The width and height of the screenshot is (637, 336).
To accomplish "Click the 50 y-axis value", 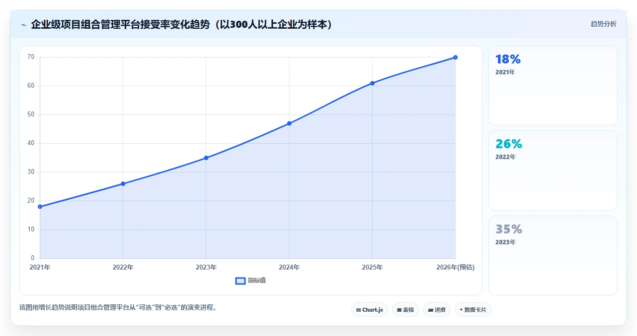I will click(31, 114).
